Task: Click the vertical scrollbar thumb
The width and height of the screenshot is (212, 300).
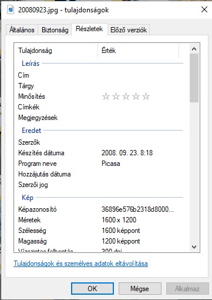Action: (x=194, y=78)
